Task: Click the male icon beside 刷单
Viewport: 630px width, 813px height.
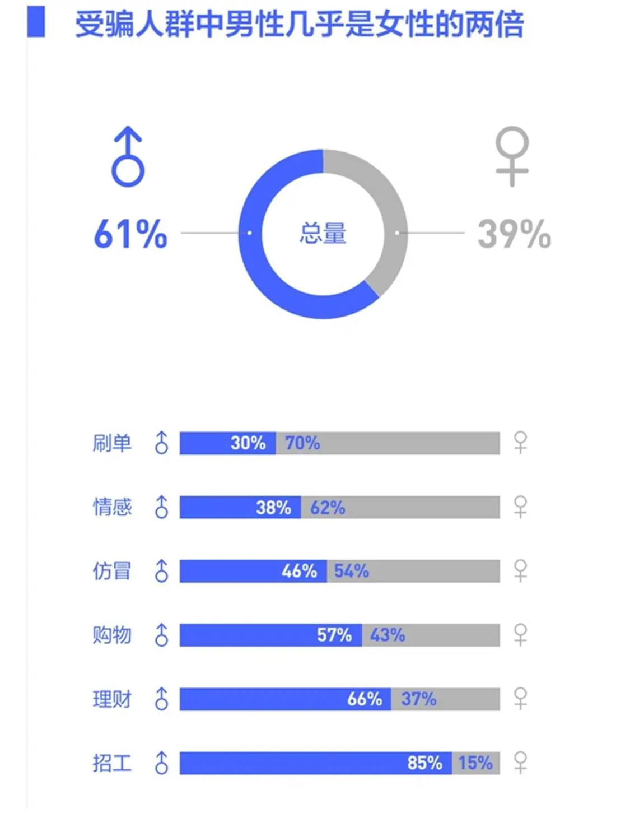Action: click(161, 443)
